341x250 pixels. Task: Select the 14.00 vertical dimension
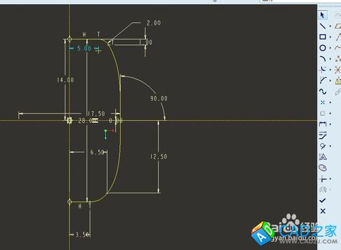(65, 80)
